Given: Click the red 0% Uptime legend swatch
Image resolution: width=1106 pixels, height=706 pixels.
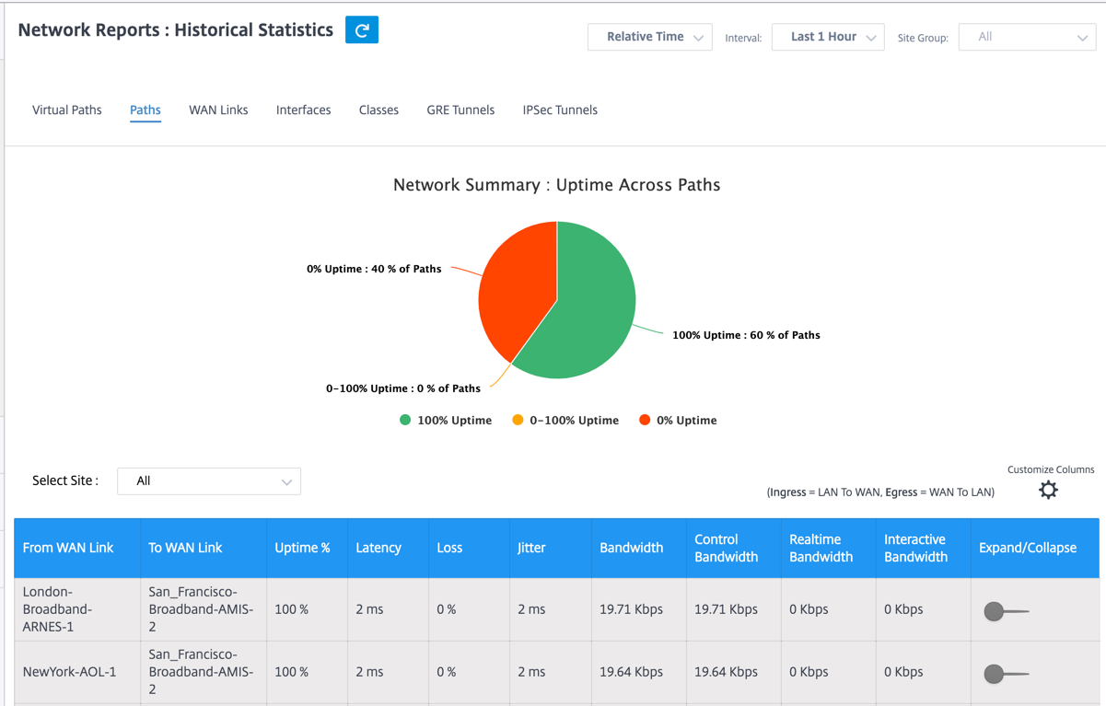Looking at the screenshot, I should [645, 421].
